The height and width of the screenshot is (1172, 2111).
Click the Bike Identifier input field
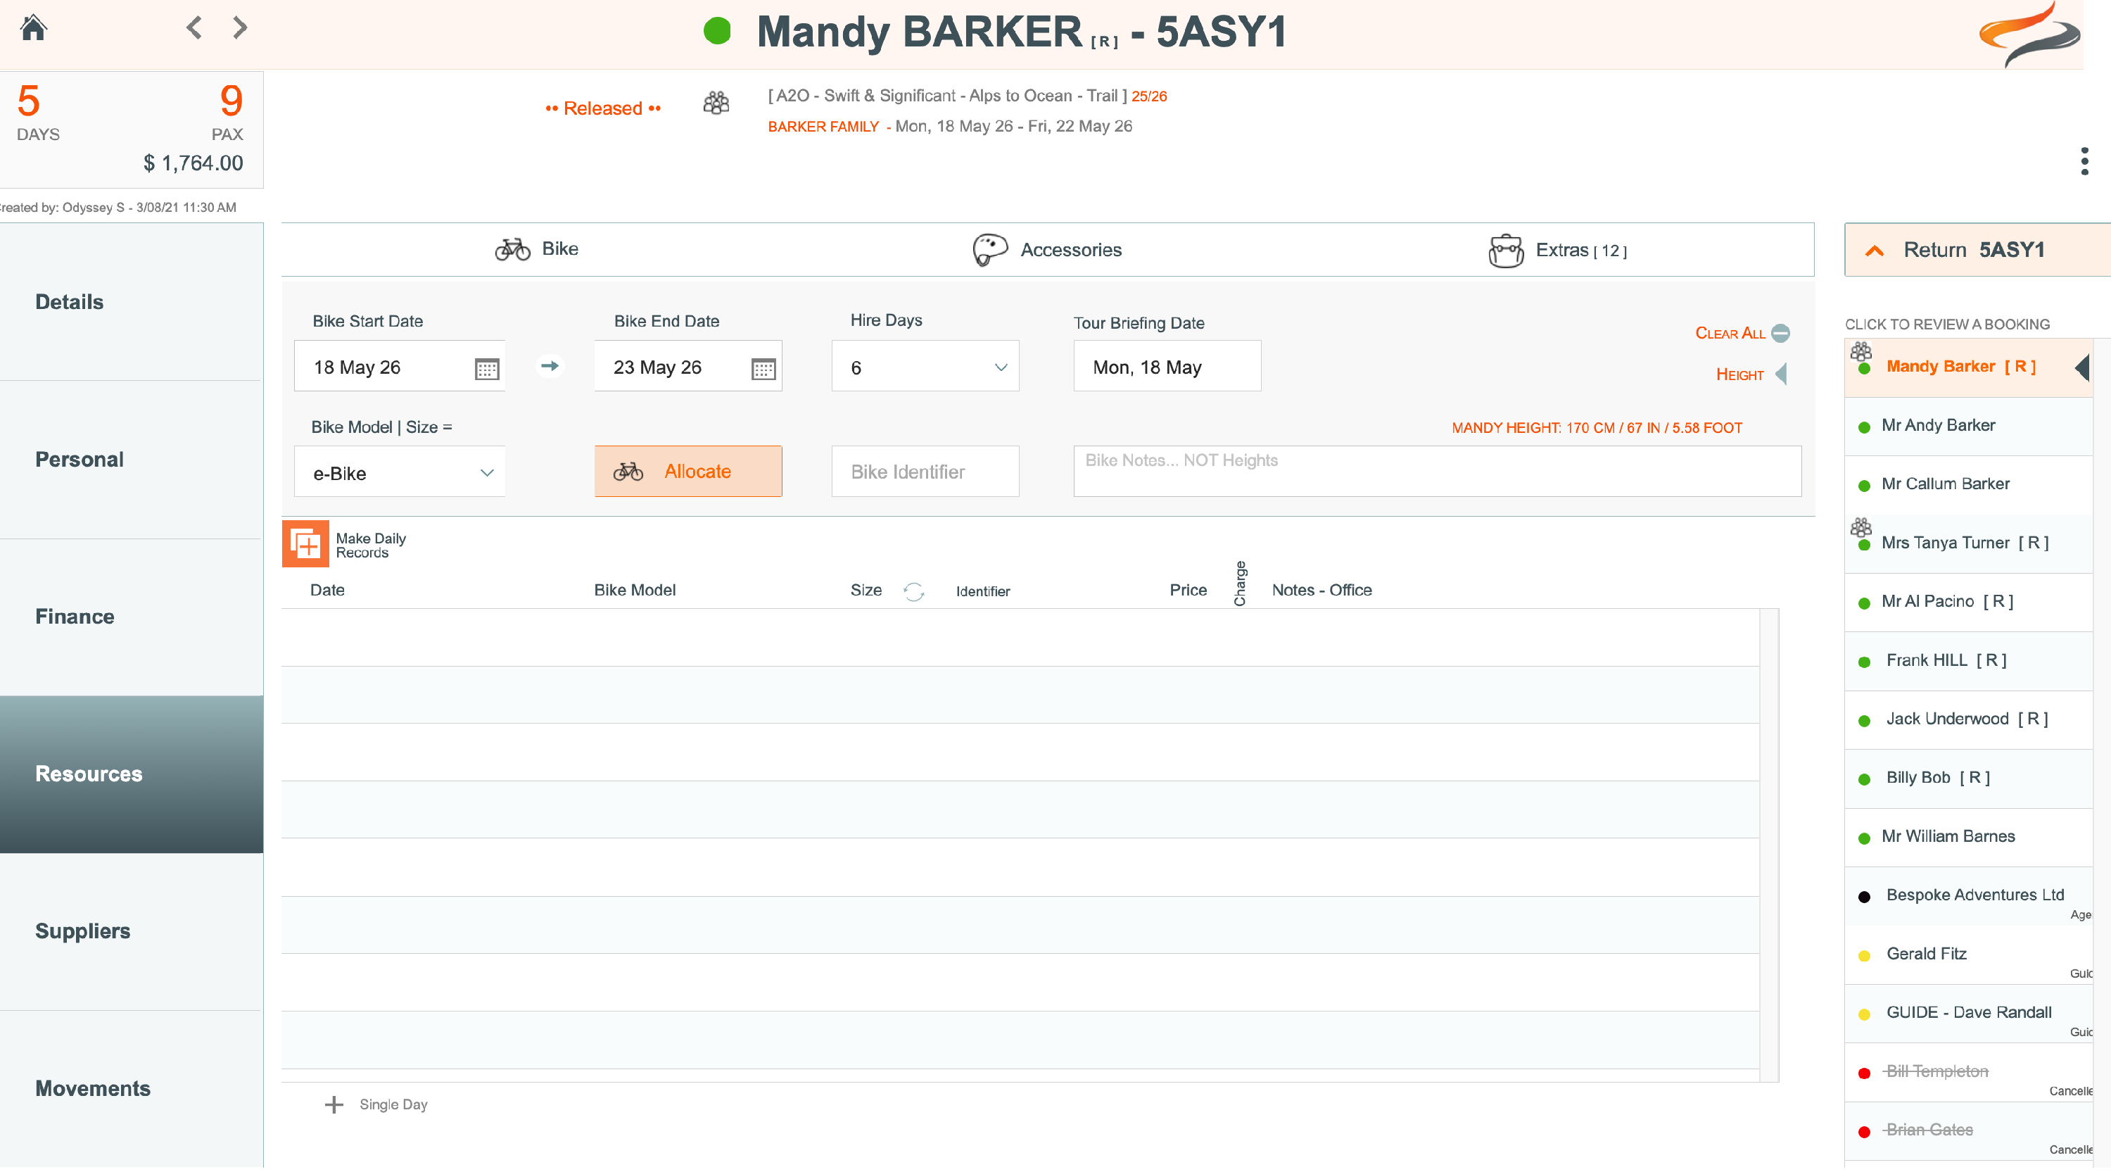pyautogui.click(x=925, y=472)
